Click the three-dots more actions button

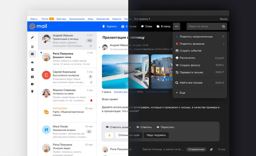coord(177,26)
